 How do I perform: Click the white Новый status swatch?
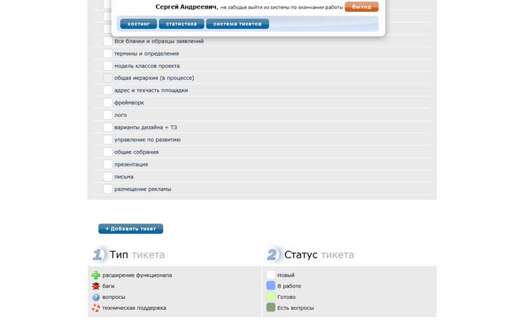271,275
